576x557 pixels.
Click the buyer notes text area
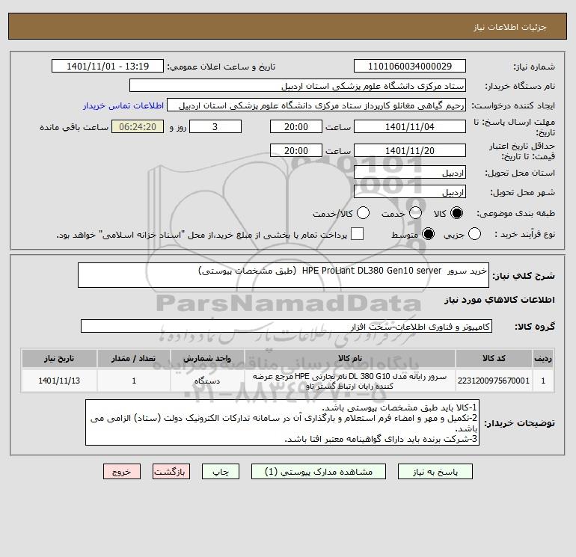pos(283,422)
